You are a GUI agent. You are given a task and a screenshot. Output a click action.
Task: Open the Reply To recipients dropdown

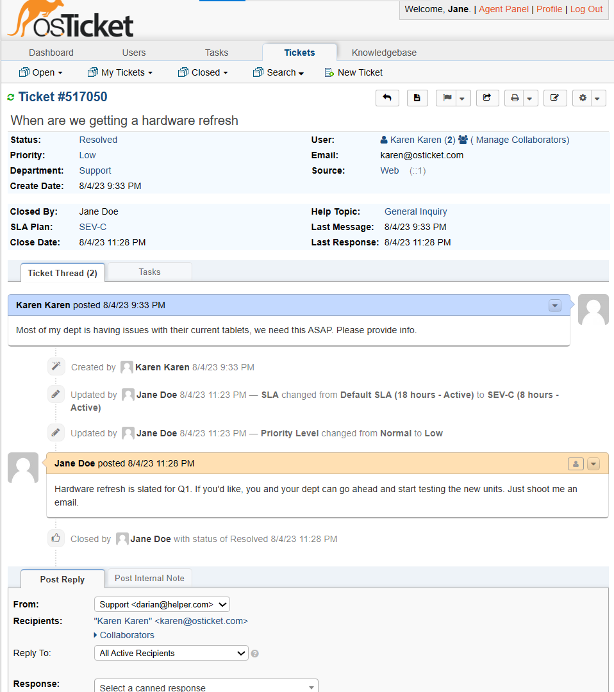pyautogui.click(x=170, y=653)
